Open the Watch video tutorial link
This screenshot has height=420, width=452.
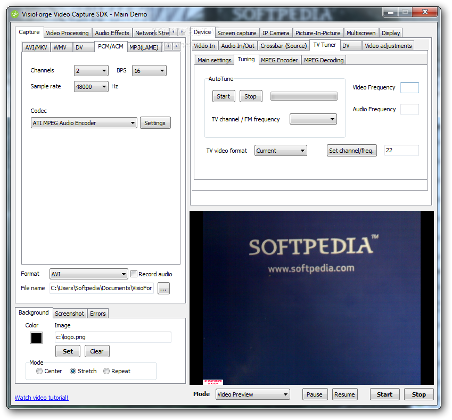[x=42, y=398]
